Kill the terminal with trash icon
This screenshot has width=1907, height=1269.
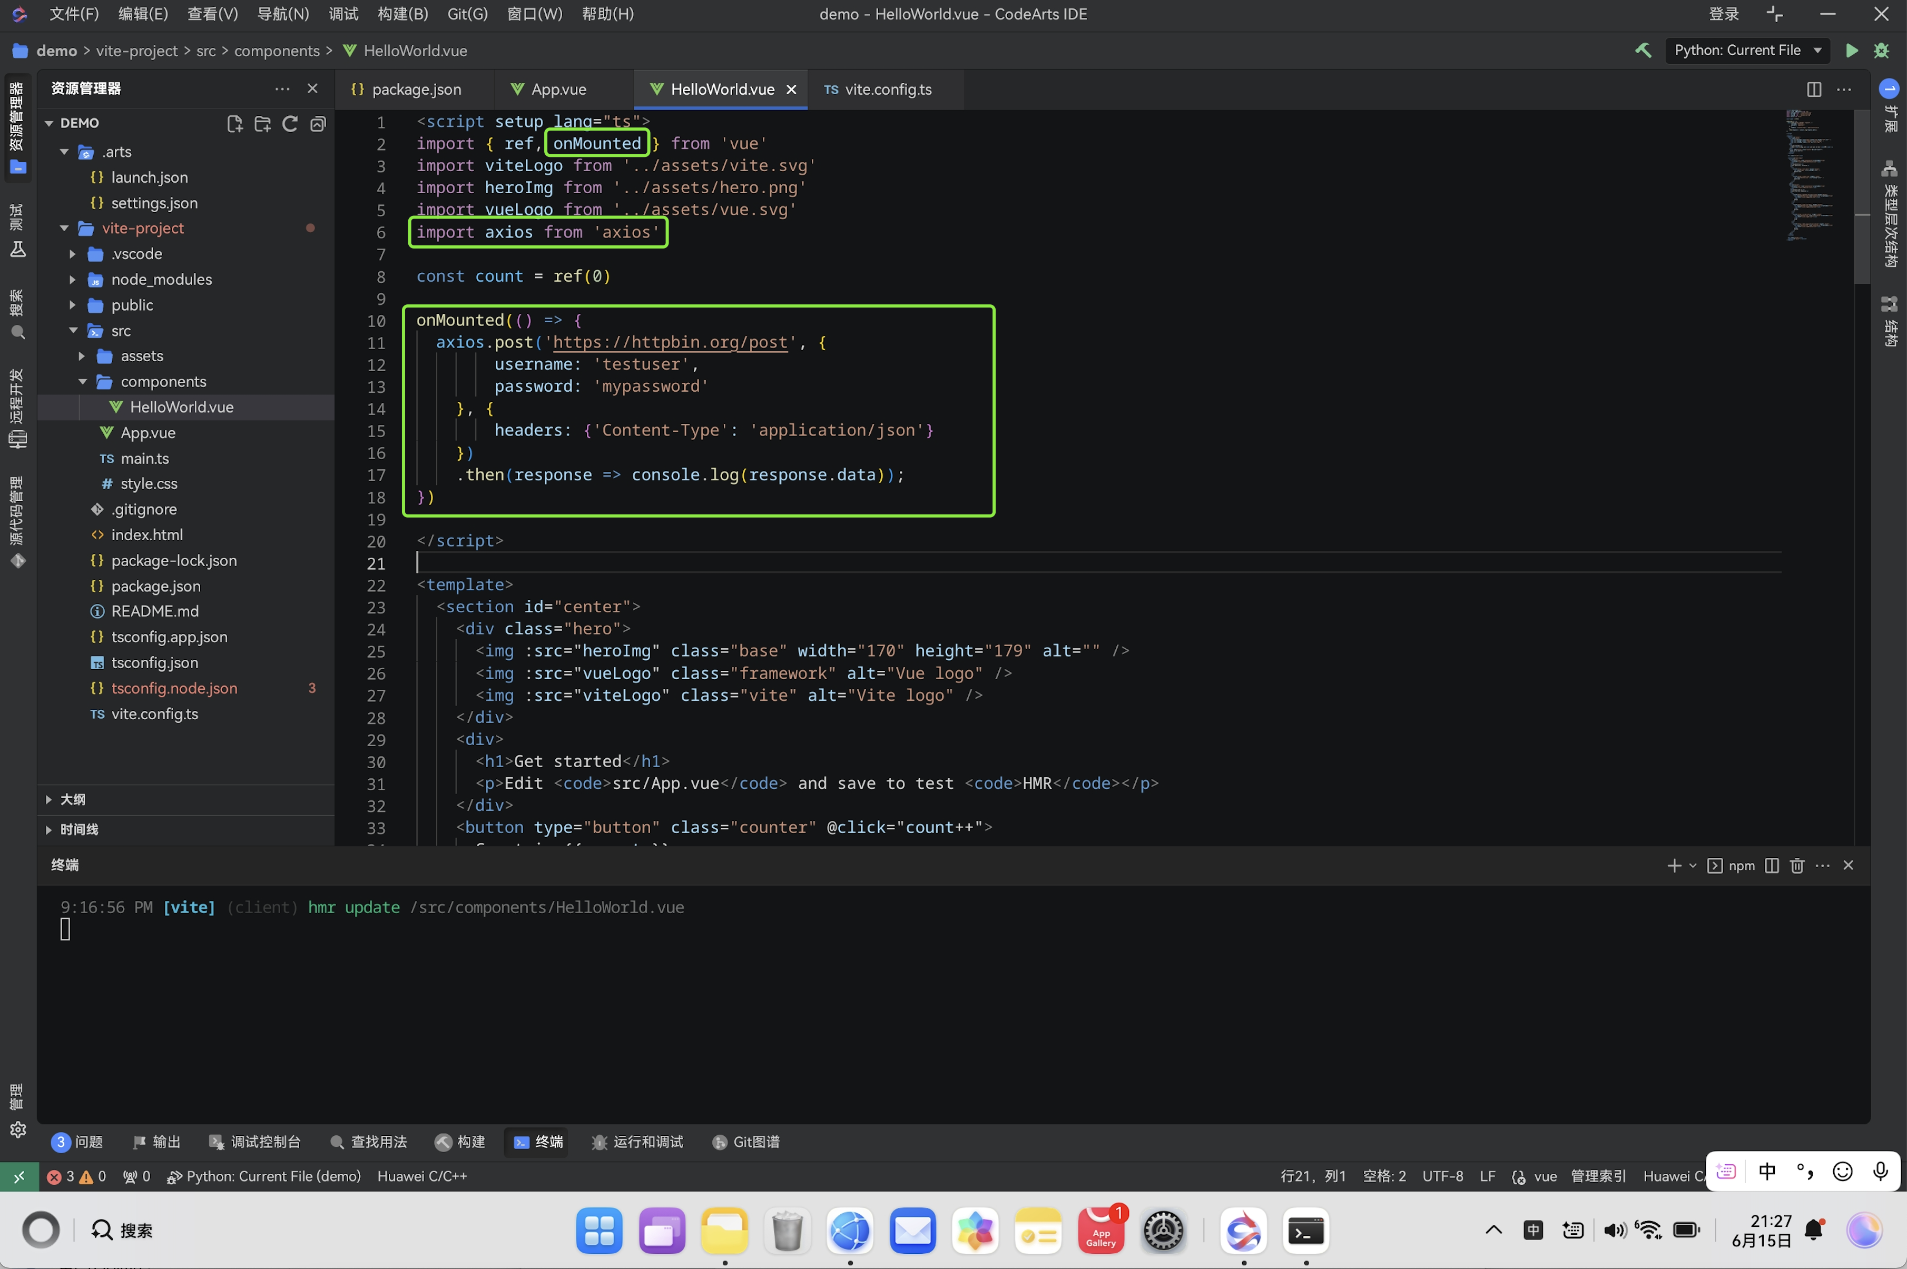[1797, 865]
